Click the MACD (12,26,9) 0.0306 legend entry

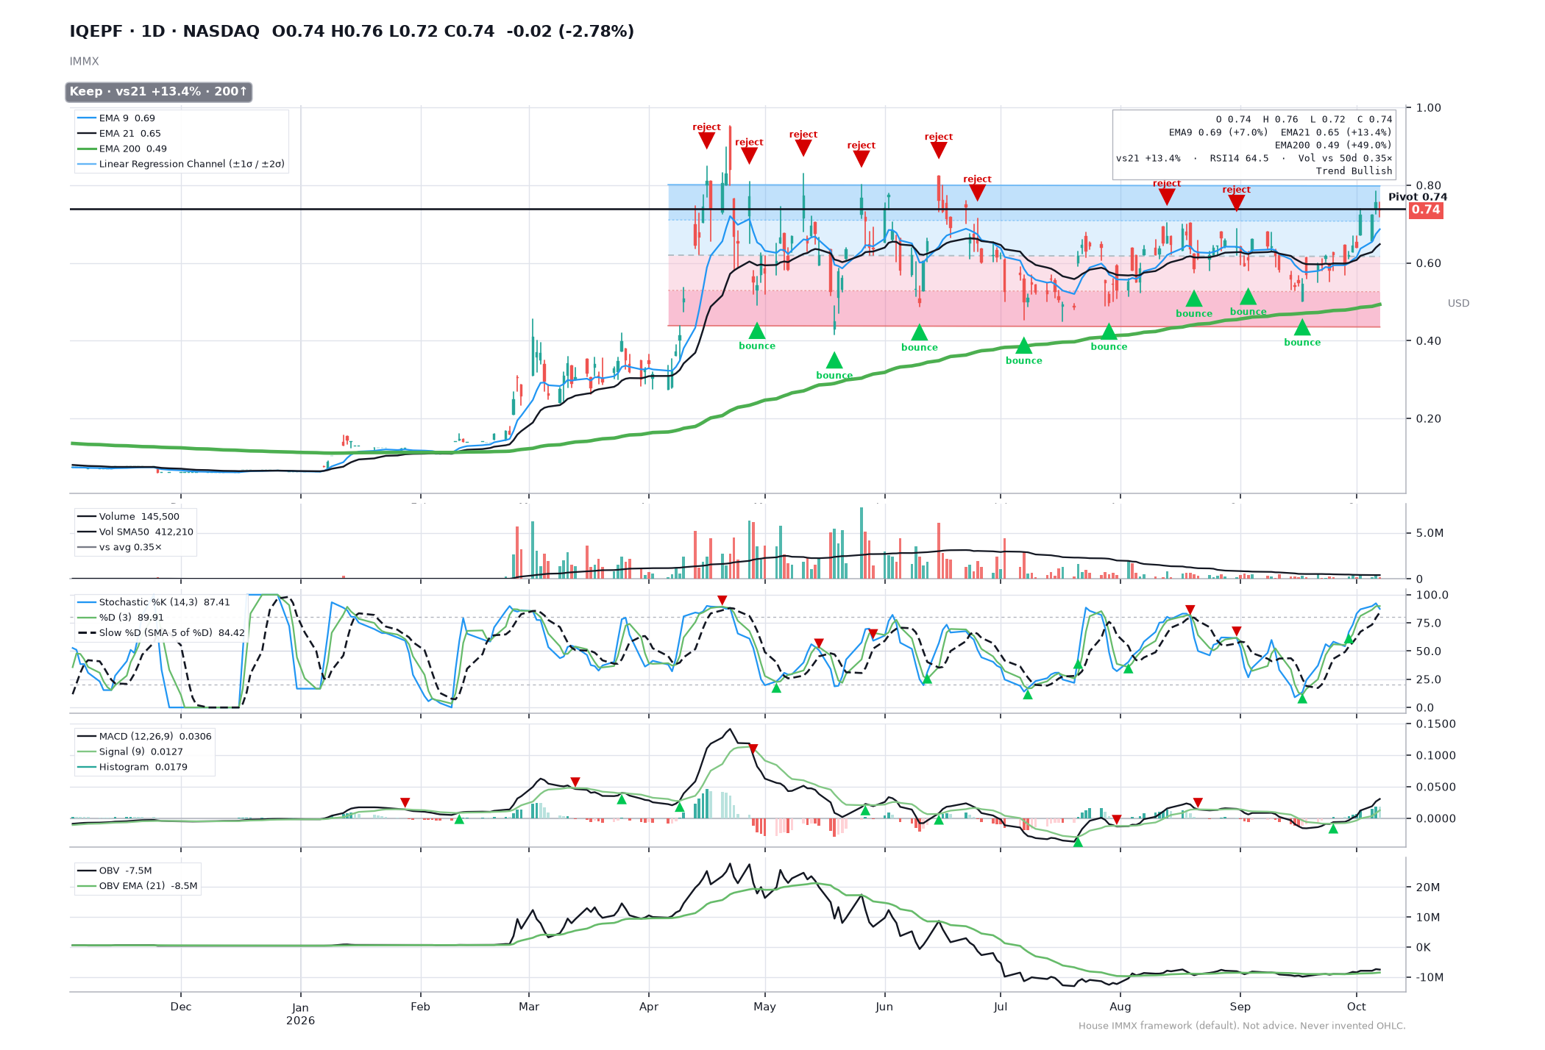(x=144, y=736)
